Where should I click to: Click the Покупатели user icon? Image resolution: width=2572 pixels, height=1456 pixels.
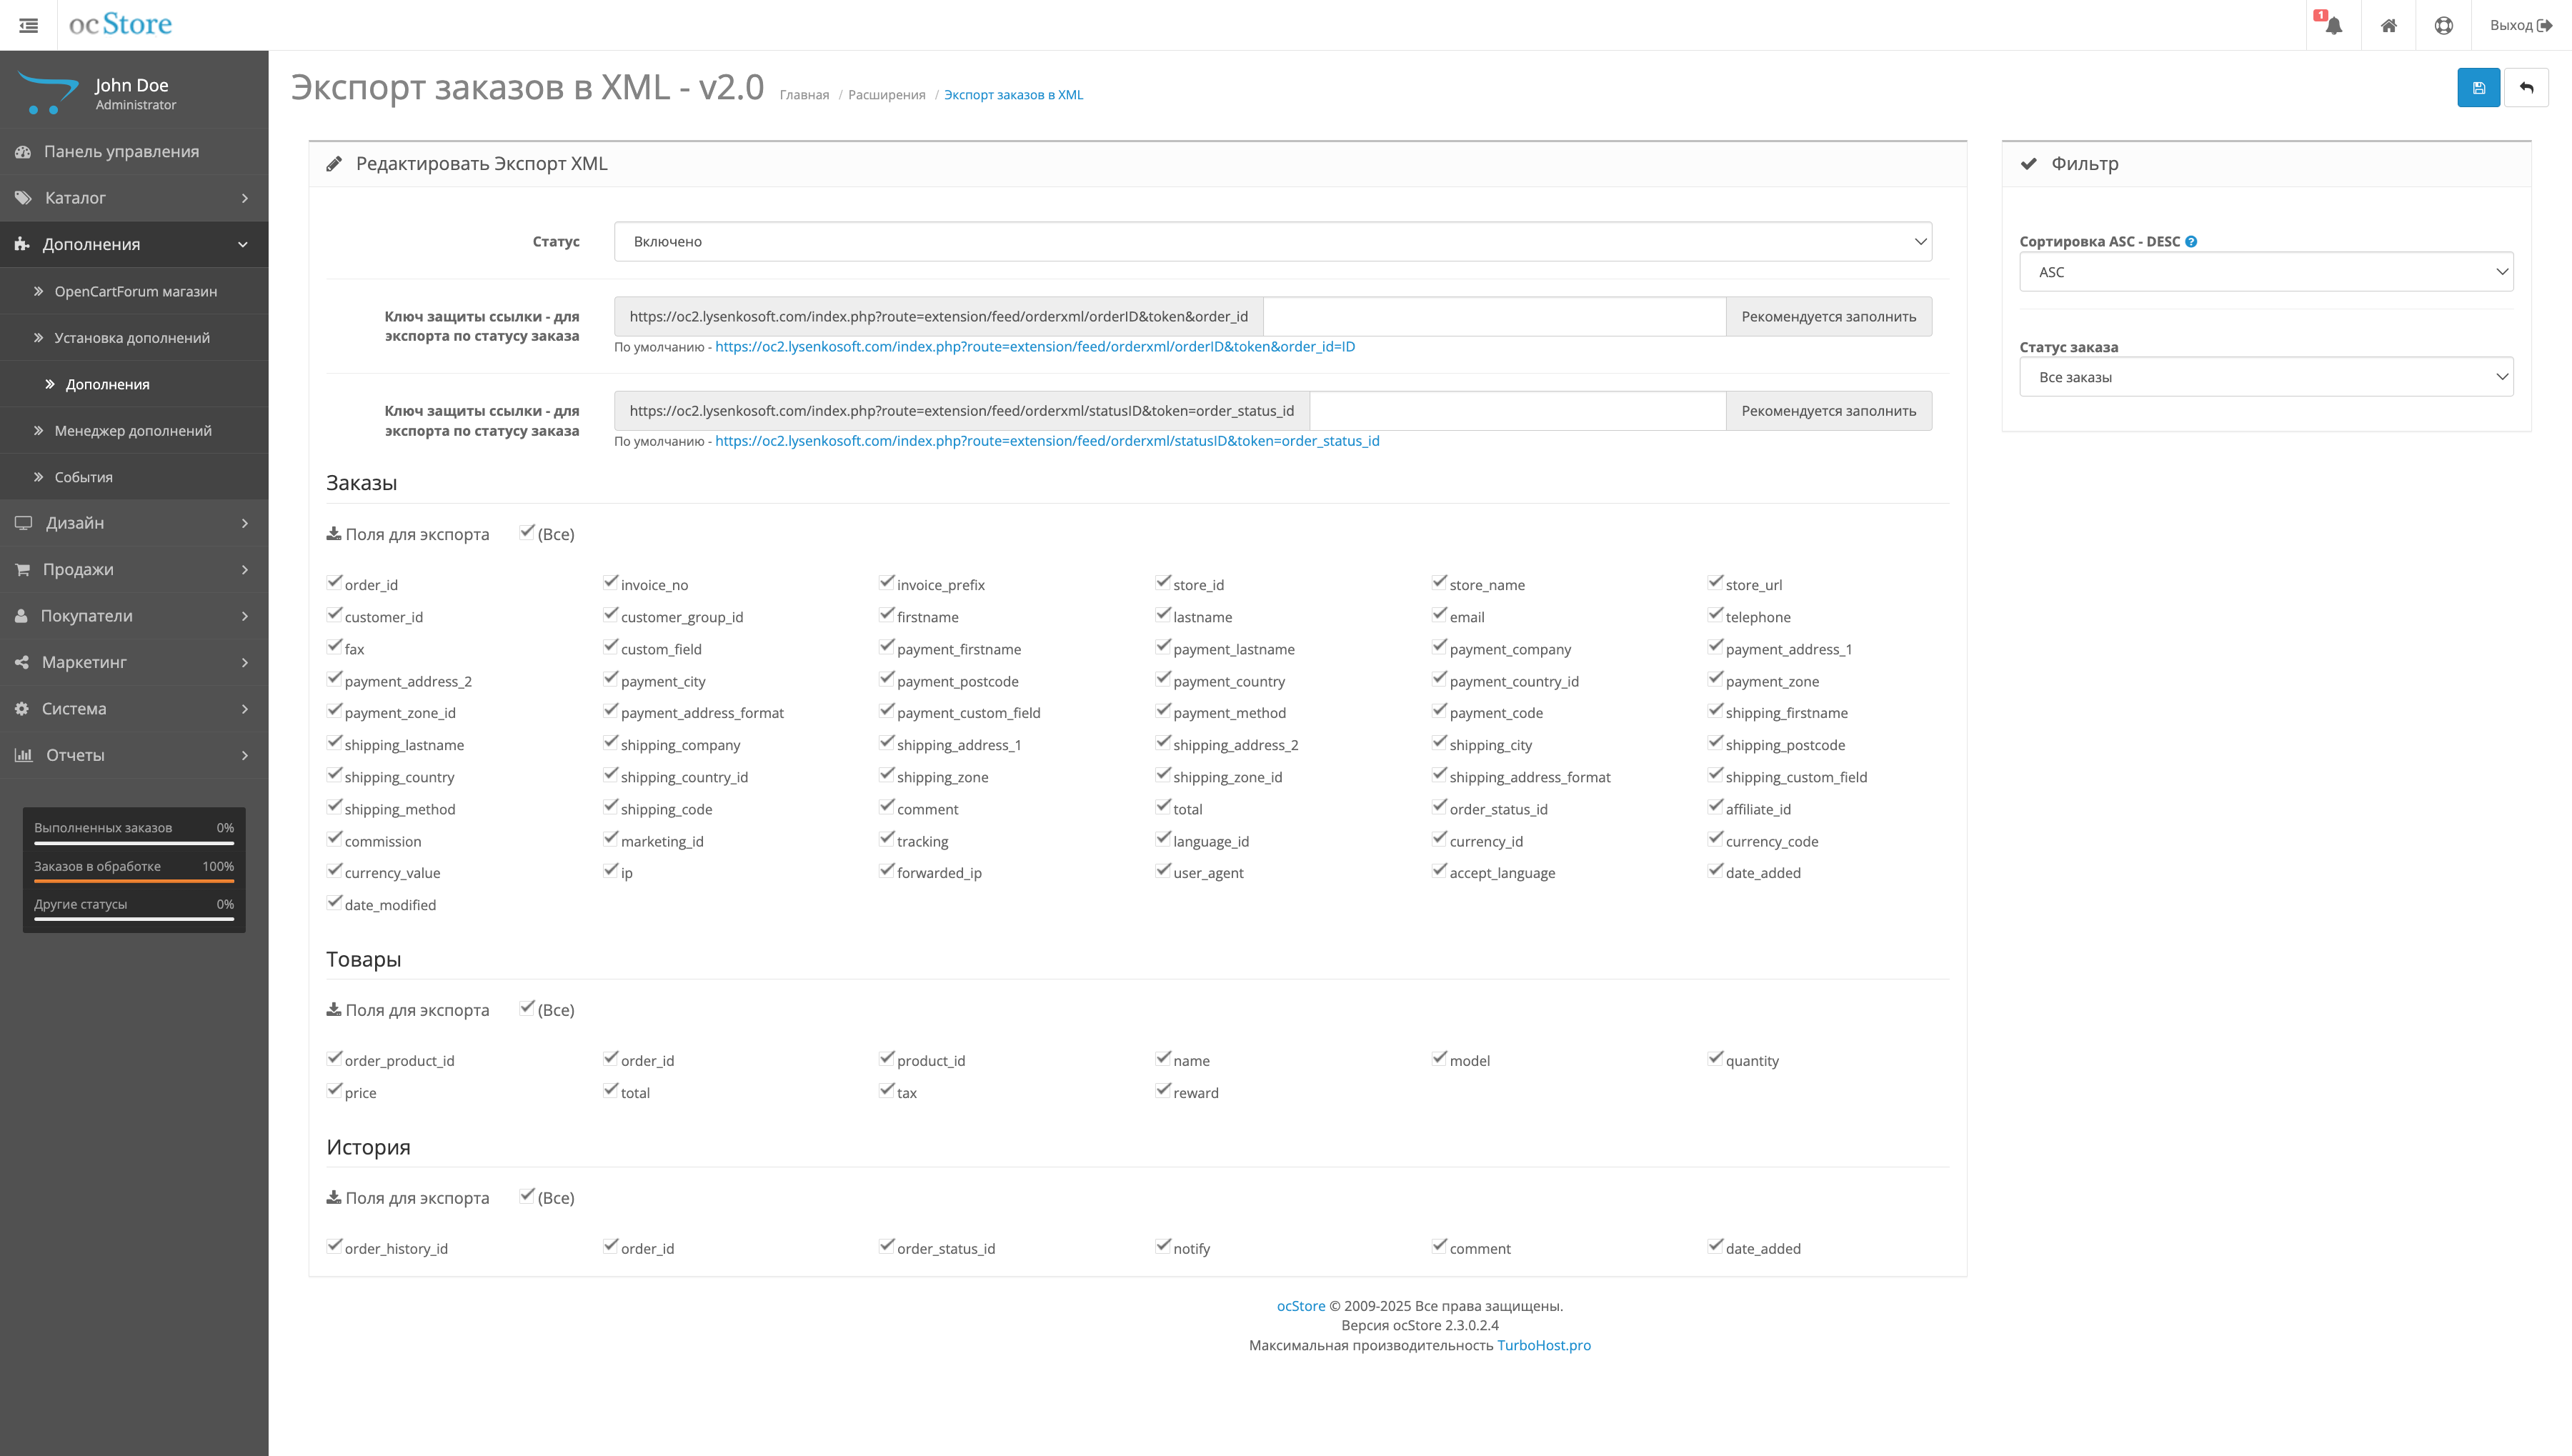point(21,616)
